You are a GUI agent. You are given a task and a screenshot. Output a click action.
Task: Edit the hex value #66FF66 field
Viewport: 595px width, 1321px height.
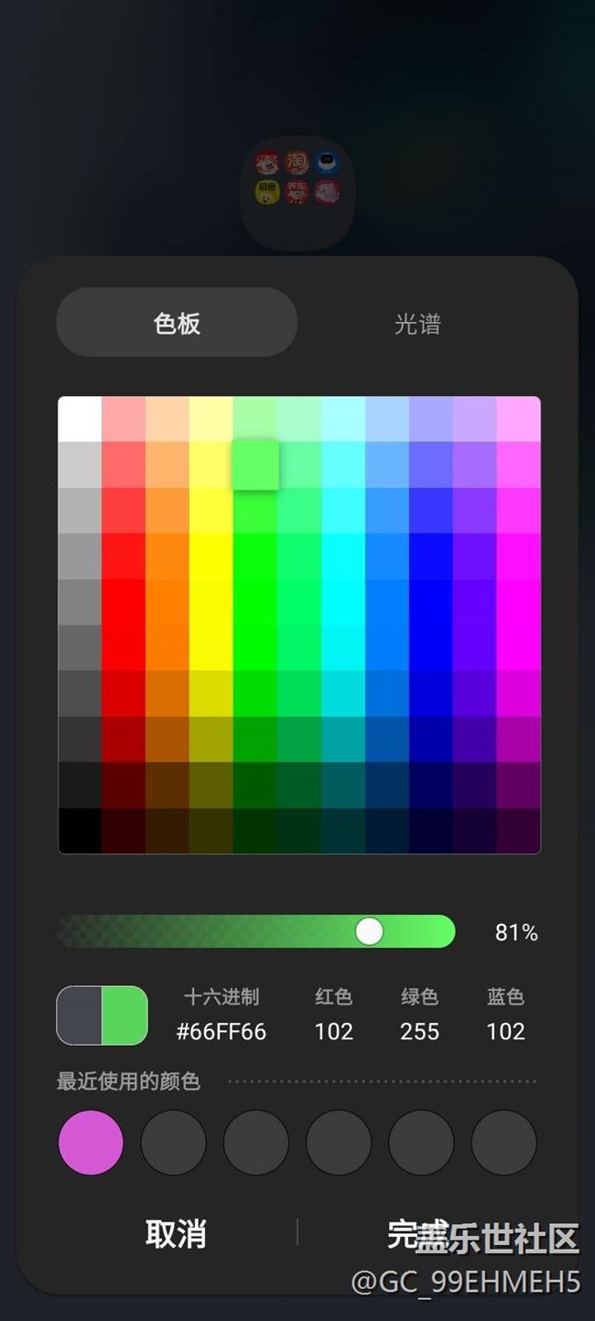(x=222, y=1031)
